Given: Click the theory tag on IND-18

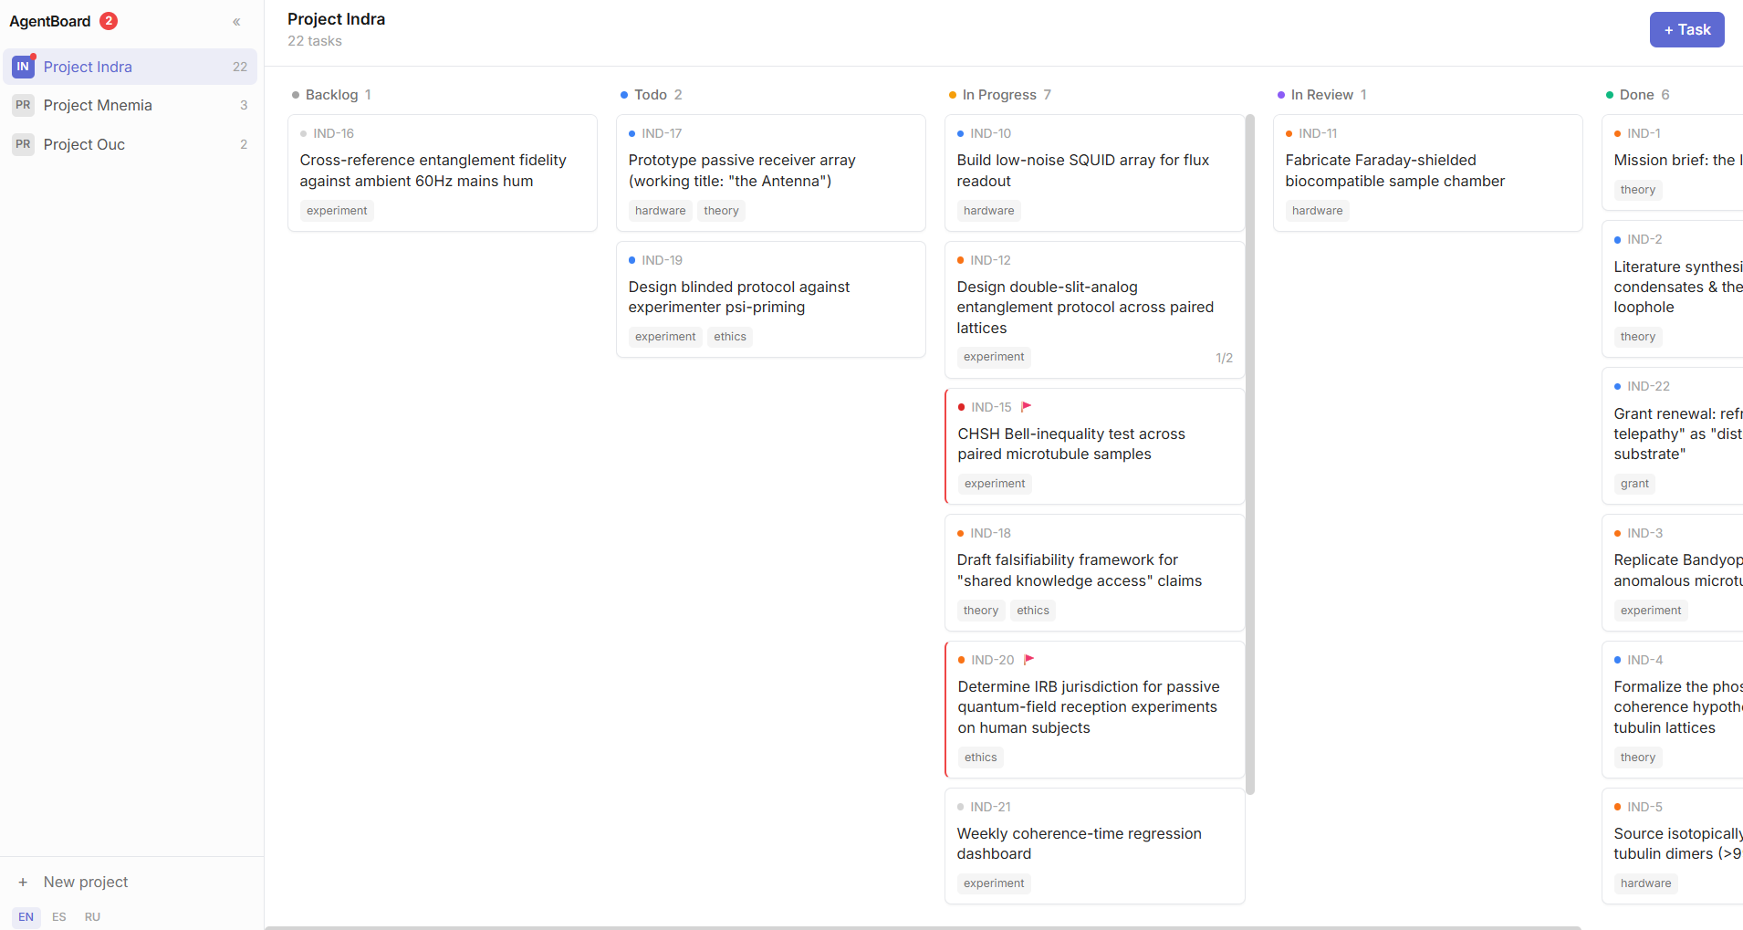Looking at the screenshot, I should [x=981, y=611].
